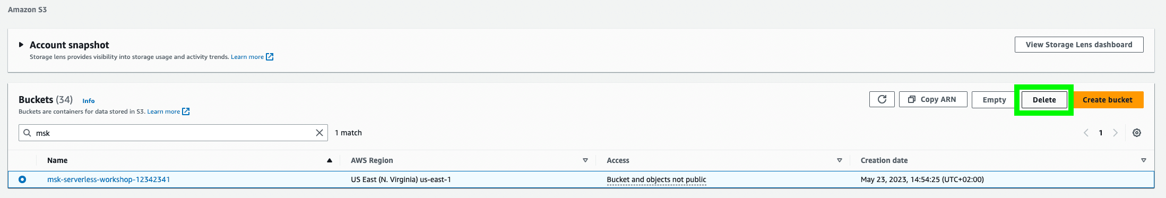Image resolution: width=1166 pixels, height=198 pixels.
Task: Click the search magnifier icon
Action: (27, 133)
